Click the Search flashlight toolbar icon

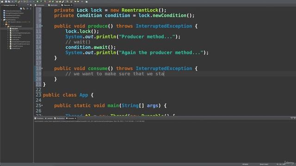62,2
